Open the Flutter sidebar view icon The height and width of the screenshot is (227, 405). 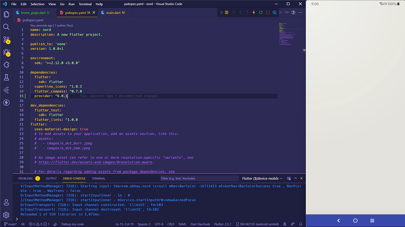(6, 90)
